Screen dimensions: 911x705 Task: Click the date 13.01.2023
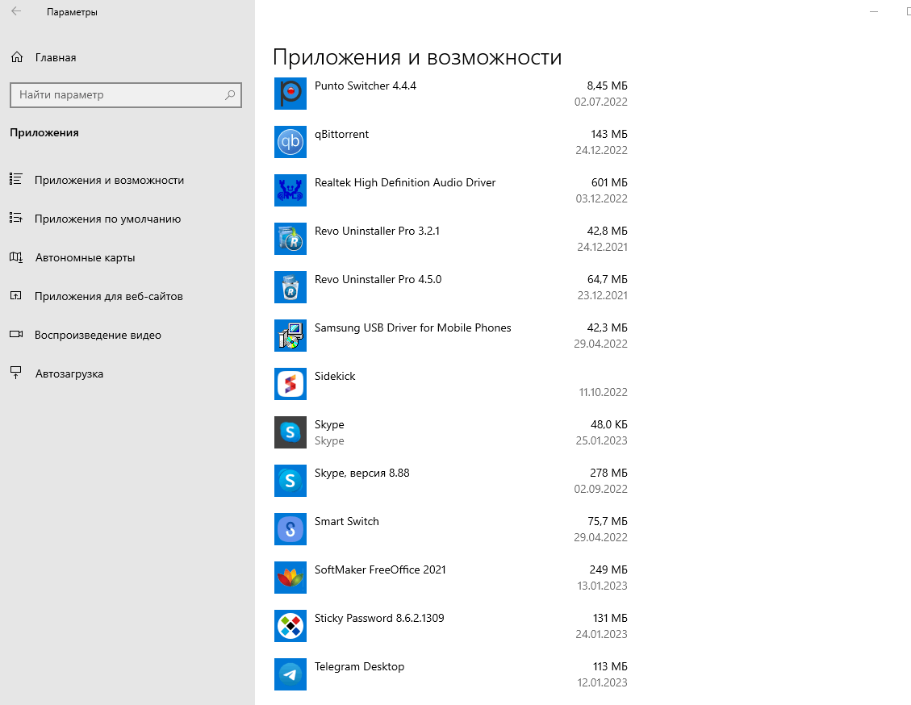(602, 586)
